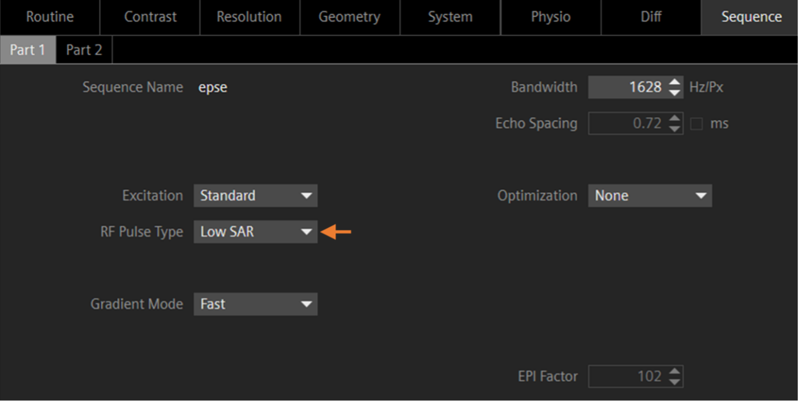Increase Bandwidth with the up arrow
Screen dimensions: 799x403
[674, 82]
